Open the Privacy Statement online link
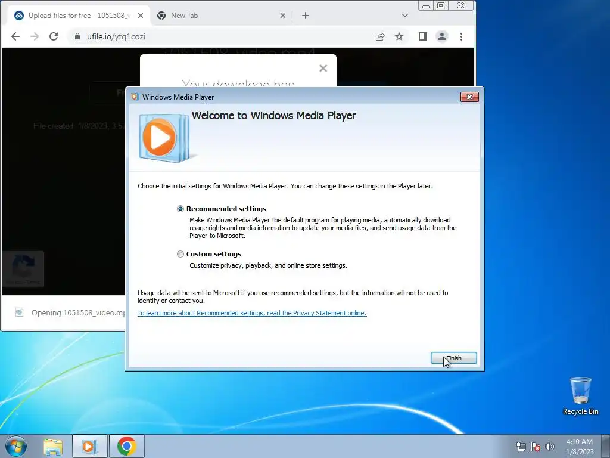Viewport: 610px width, 458px height. point(252,313)
